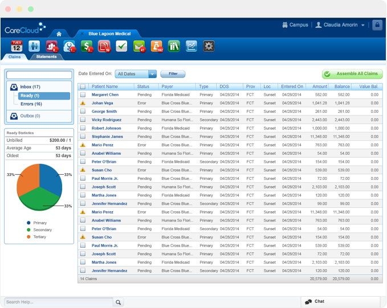
Task: Check the box next to Margaret Chen
Action: pyautogui.click(x=83, y=95)
